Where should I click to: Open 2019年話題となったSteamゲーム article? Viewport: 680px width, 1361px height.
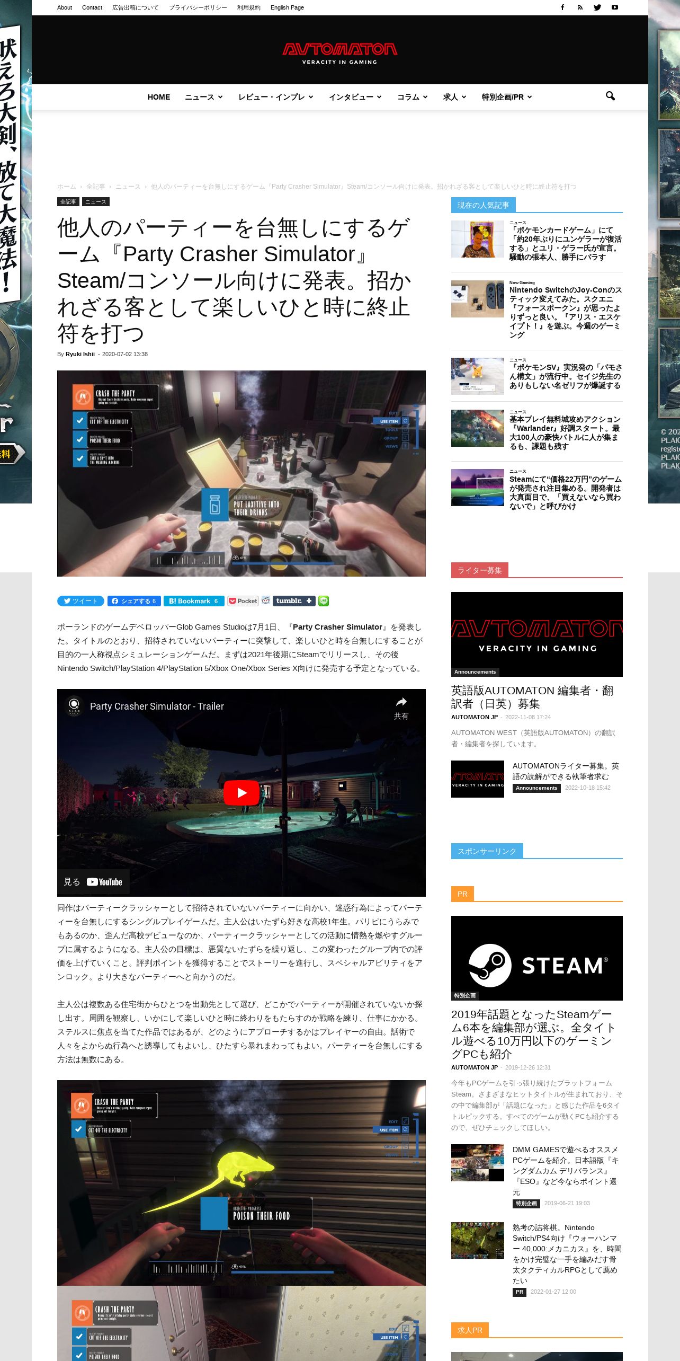pos(533,1034)
